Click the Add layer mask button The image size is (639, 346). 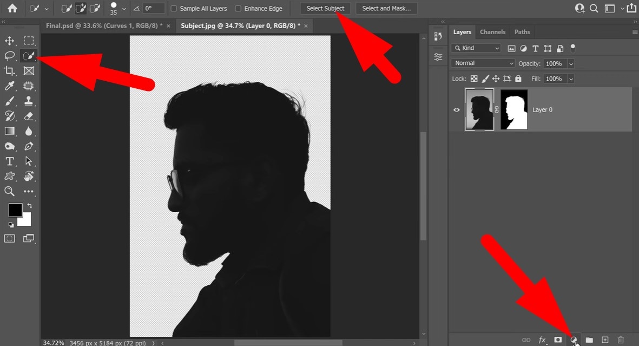558,340
